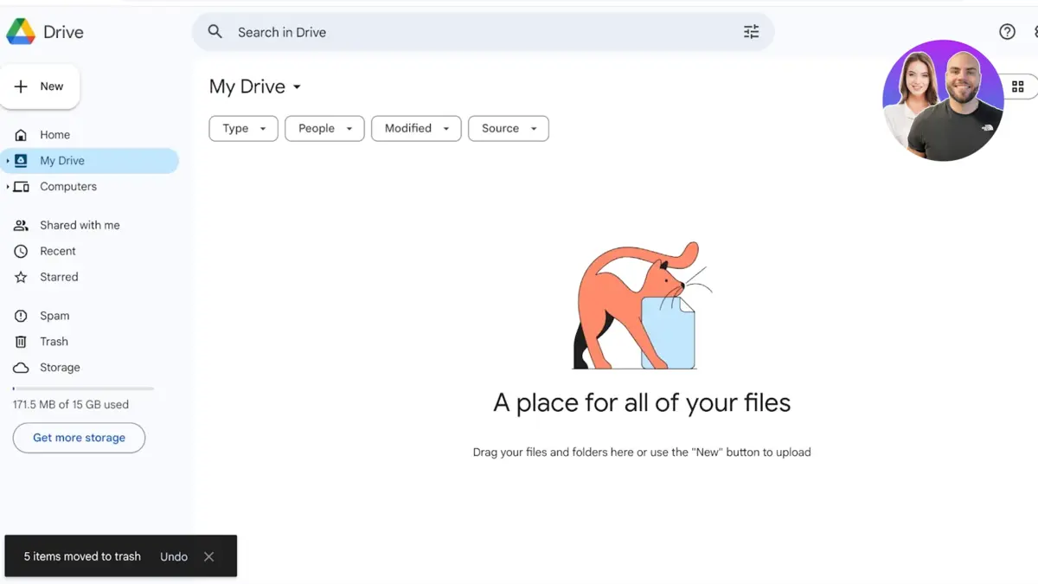1038x584 pixels.
Task: Open the People filter dropdown
Action: 324,128
